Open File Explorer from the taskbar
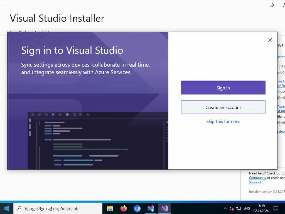This screenshot has height=214, width=285. point(110,208)
